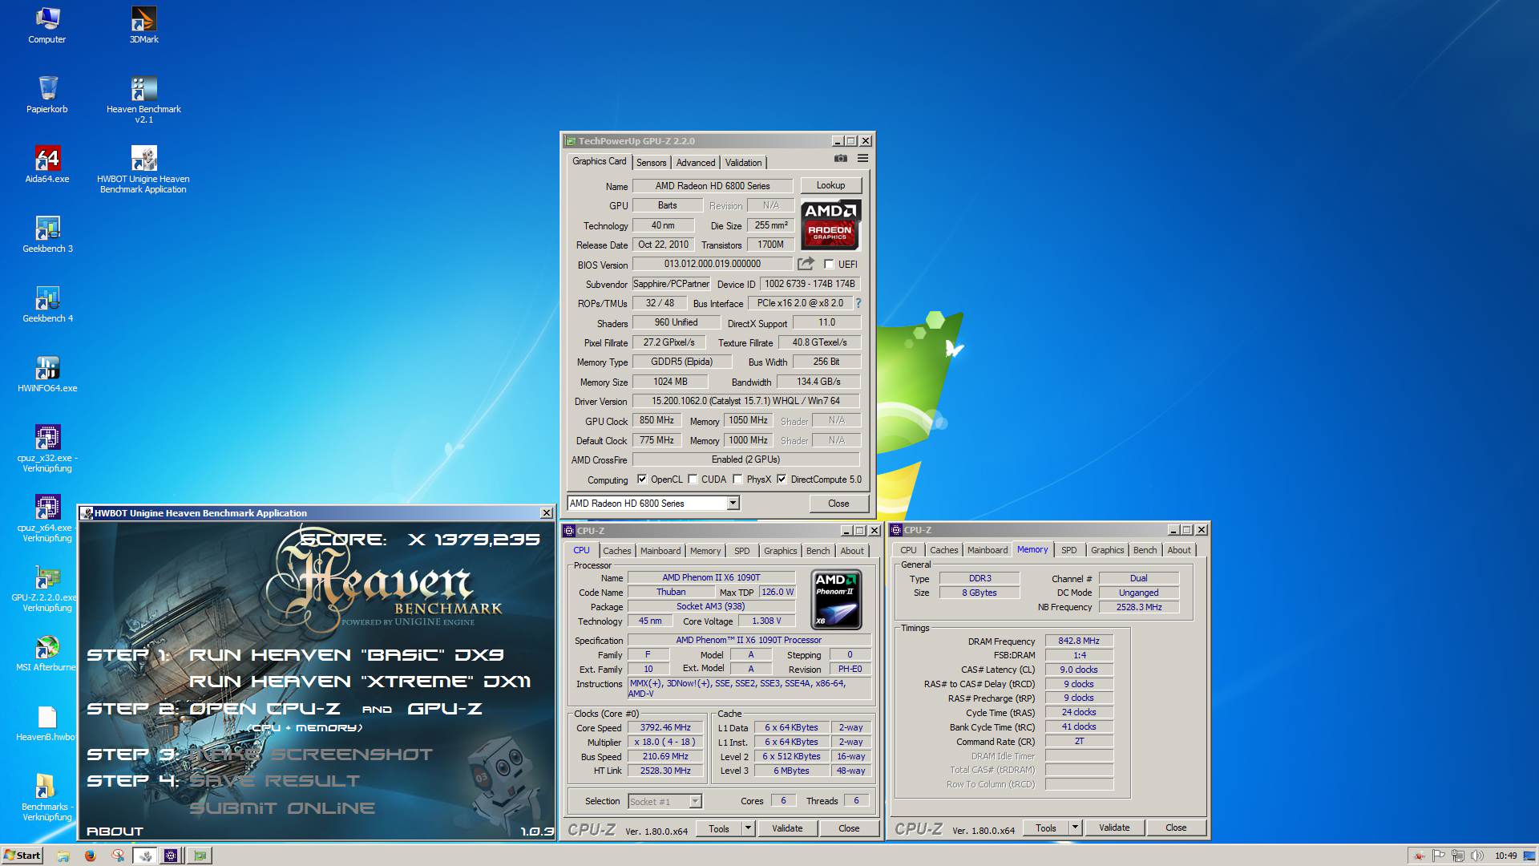The image size is (1539, 866).
Task: Open Graphics tab in right CPU-Z window
Action: [x=1107, y=550]
